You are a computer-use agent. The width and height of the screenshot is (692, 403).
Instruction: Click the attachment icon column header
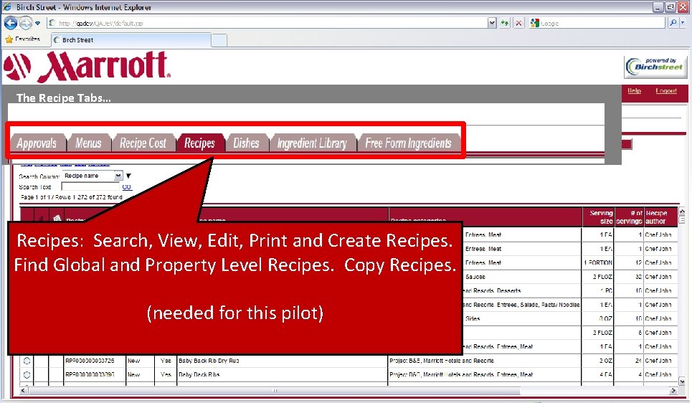41,218
